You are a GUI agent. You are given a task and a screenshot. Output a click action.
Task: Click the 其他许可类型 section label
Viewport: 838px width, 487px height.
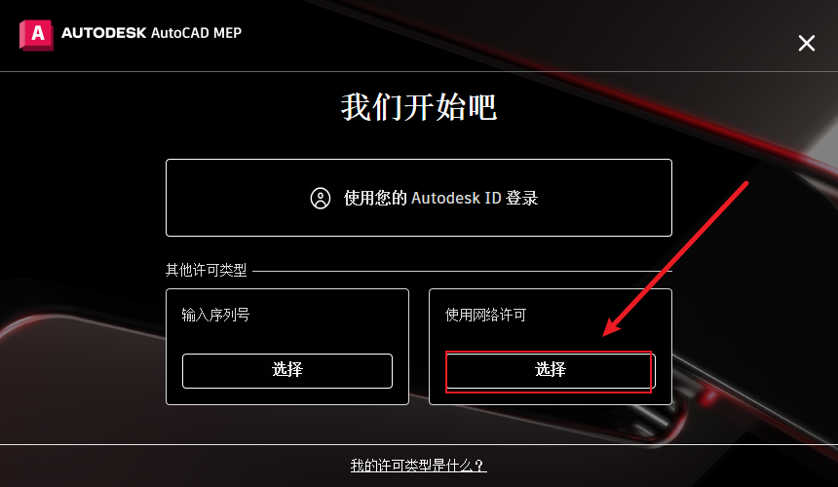[x=207, y=270]
